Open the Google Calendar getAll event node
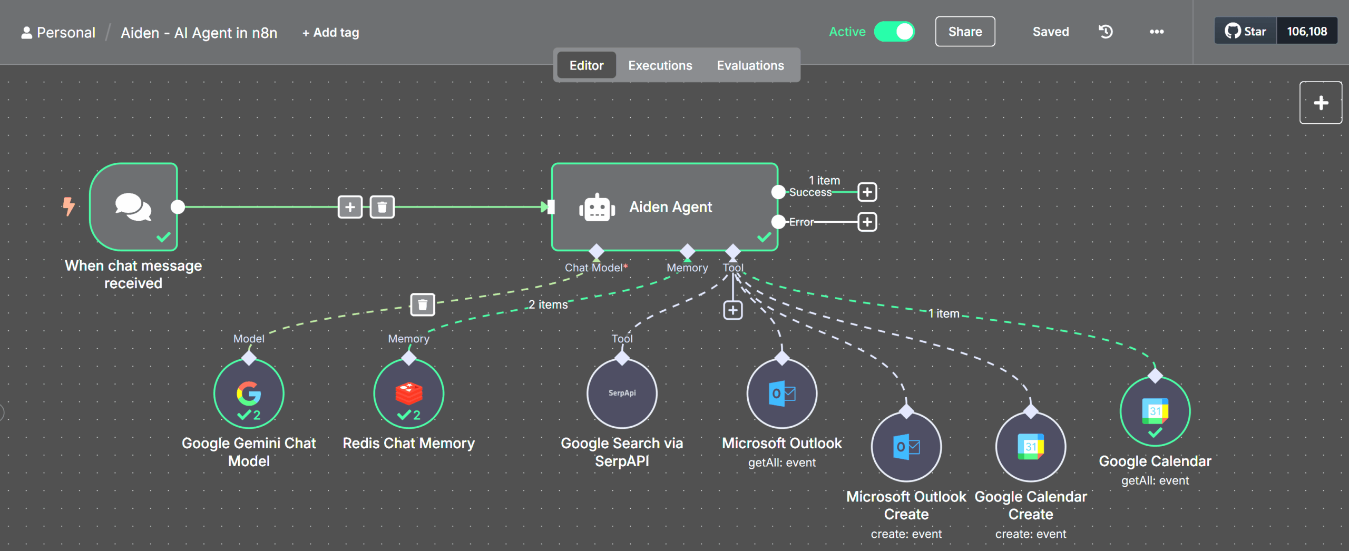 1155,411
